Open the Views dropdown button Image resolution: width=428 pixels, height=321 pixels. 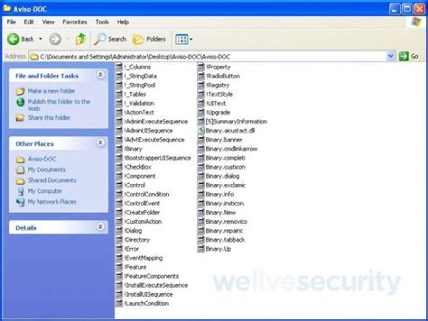point(184,39)
